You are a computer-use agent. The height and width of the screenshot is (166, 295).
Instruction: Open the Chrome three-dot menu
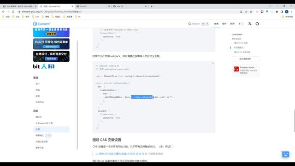click(292, 12)
